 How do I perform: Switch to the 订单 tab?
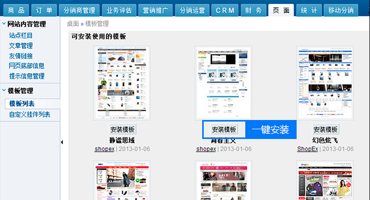coord(44,10)
